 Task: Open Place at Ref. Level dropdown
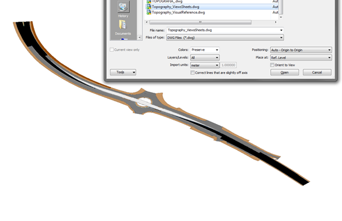pos(301,57)
